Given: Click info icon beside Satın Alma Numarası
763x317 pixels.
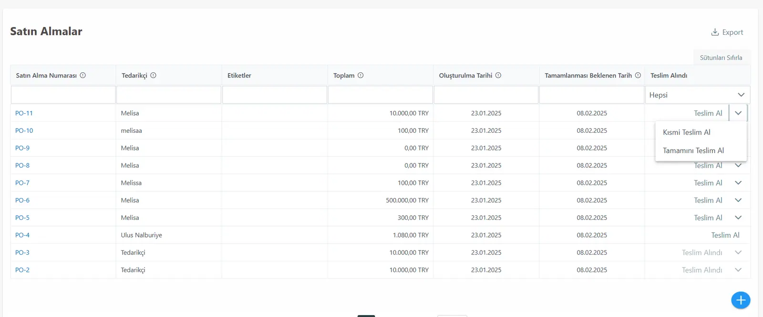Looking at the screenshot, I should click(83, 75).
